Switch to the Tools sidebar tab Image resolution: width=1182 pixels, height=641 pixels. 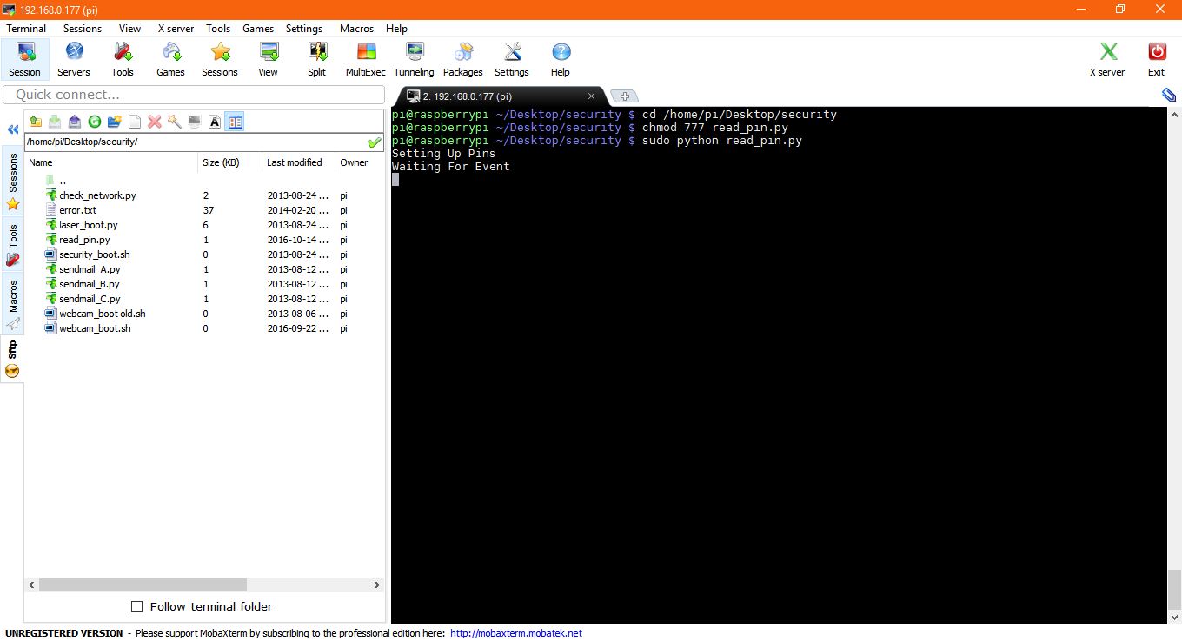tap(13, 245)
